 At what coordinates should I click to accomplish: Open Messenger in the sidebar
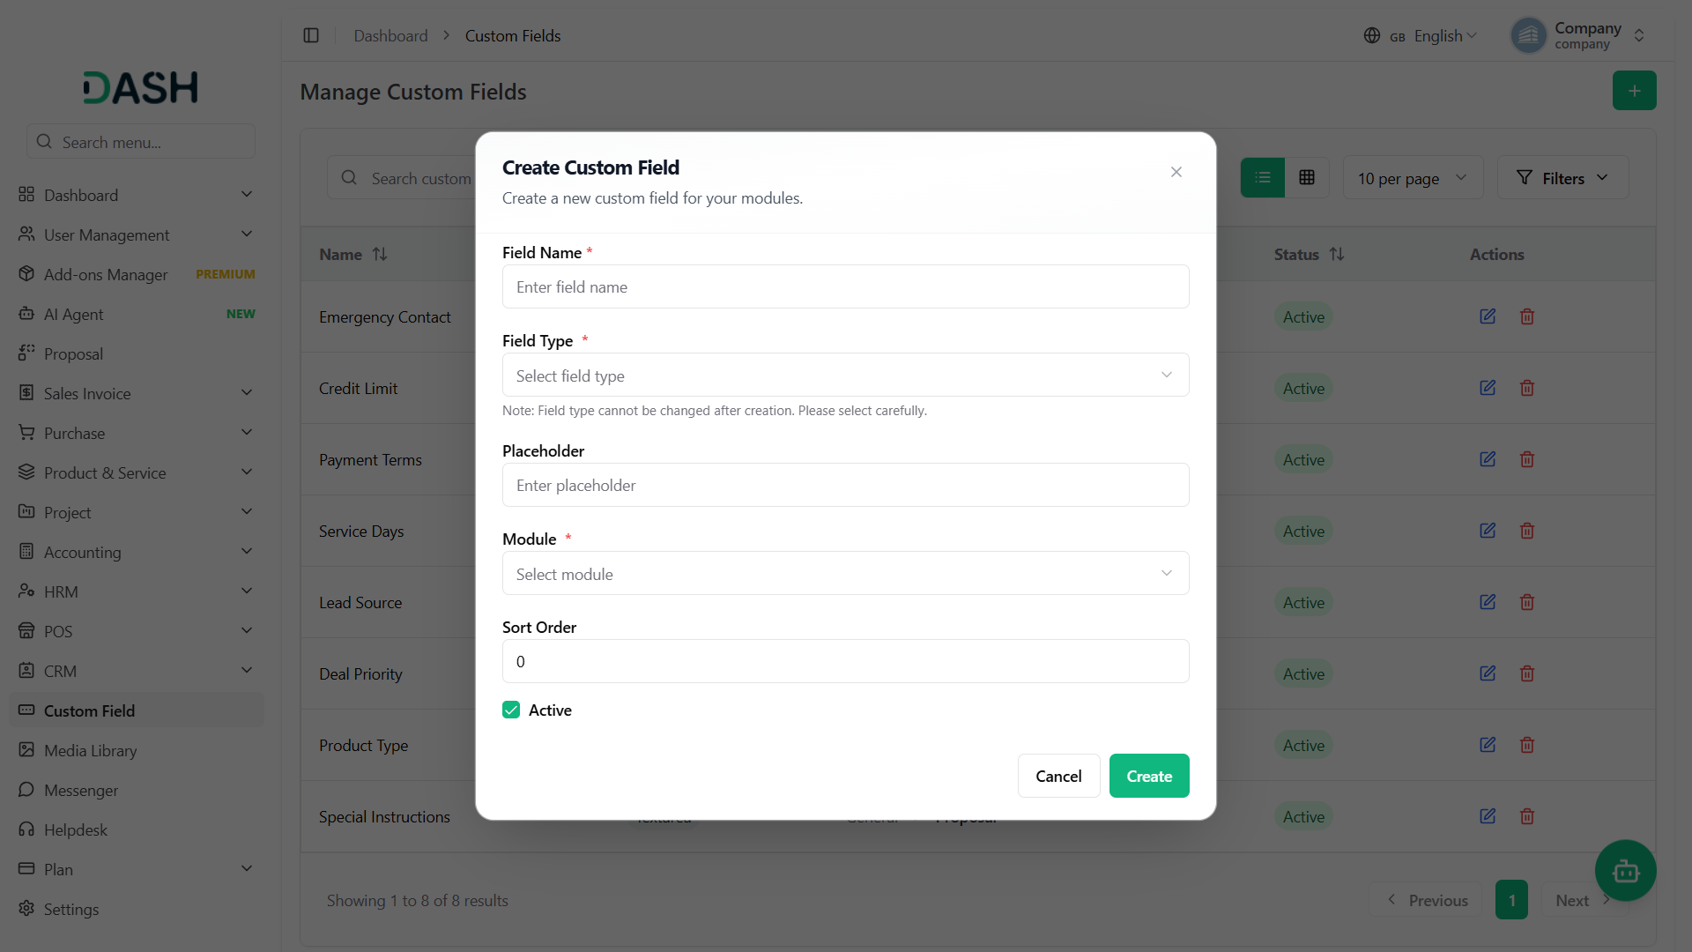tap(136, 790)
